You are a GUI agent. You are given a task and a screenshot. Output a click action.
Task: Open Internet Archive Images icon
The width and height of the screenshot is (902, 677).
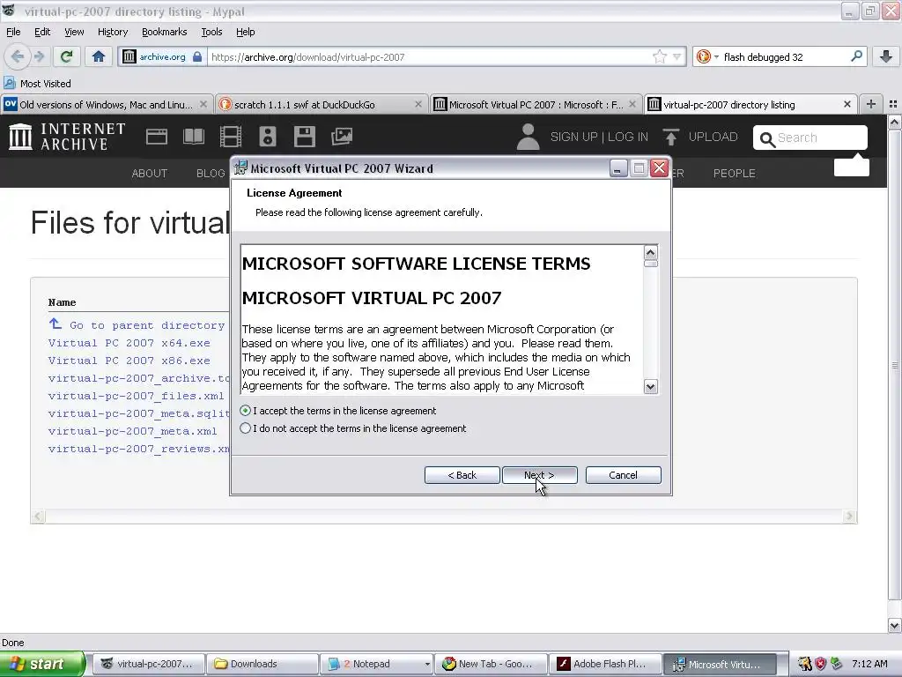click(x=342, y=137)
